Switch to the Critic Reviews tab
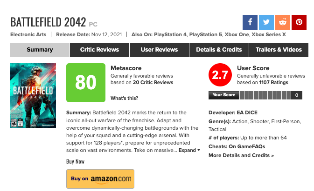Image resolution: width=314 pixels, height=191 pixels. tap(99, 50)
